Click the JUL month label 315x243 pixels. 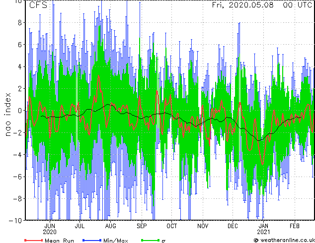pos(79,226)
